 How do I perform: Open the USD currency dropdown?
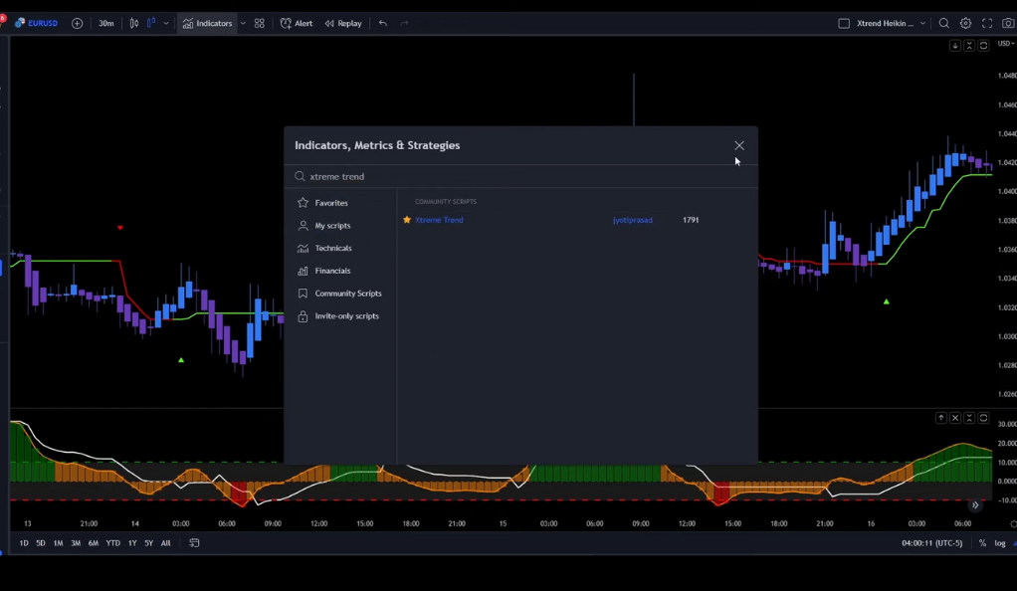tap(1006, 44)
